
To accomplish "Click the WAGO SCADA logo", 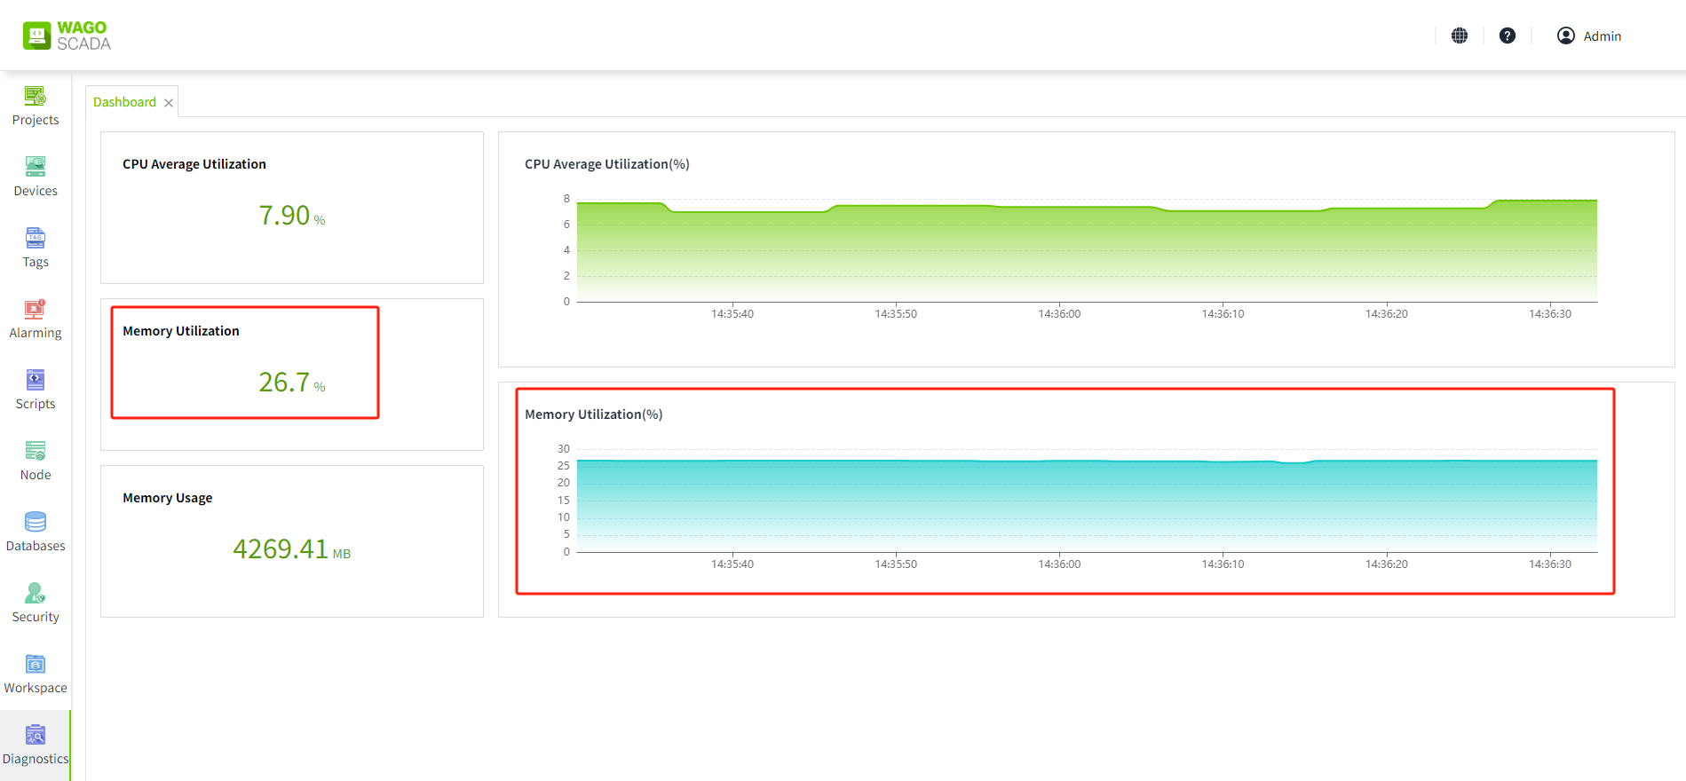I will point(67,35).
